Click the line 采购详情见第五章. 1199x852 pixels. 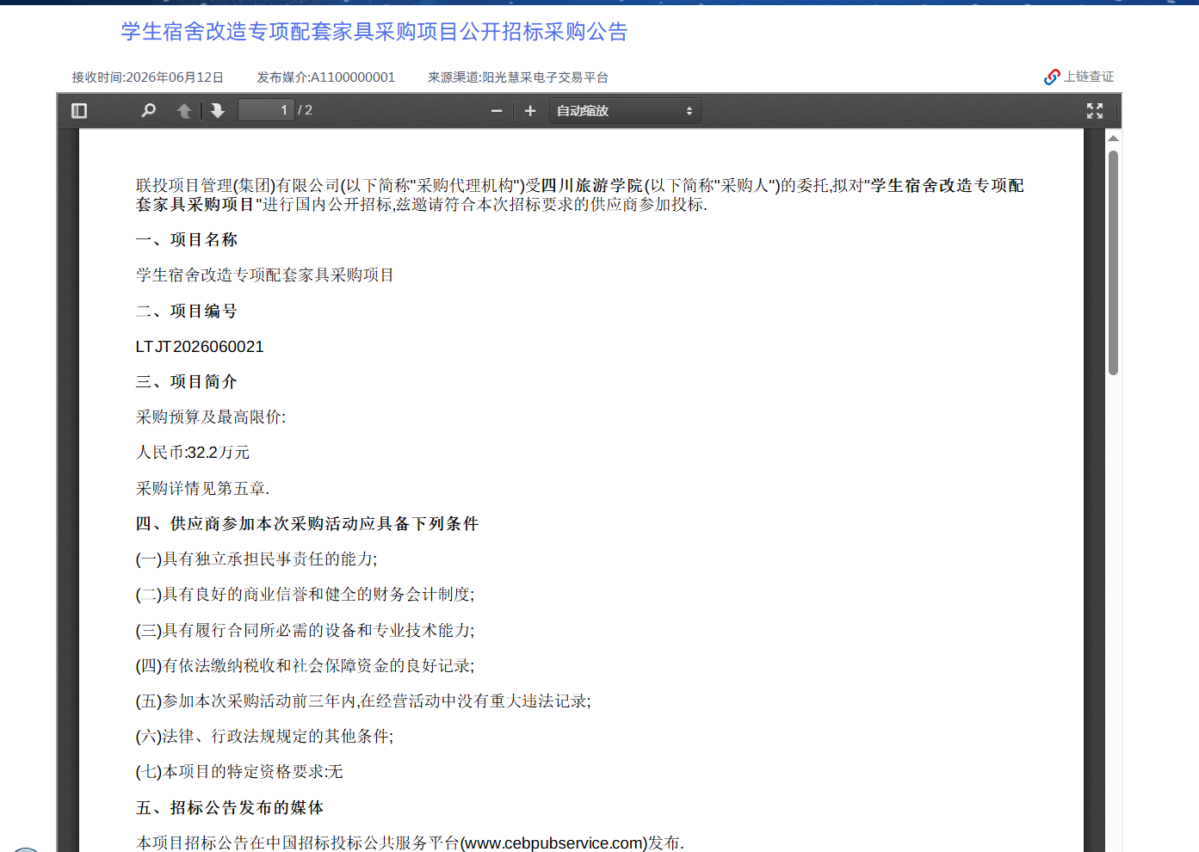203,489
